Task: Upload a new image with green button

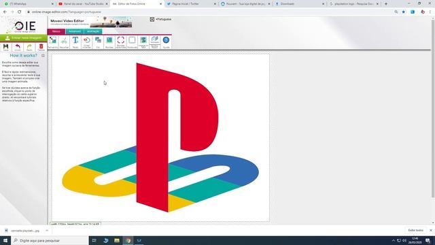Action: point(24,38)
